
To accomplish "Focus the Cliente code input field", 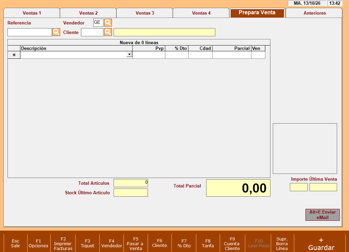I will (x=92, y=32).
